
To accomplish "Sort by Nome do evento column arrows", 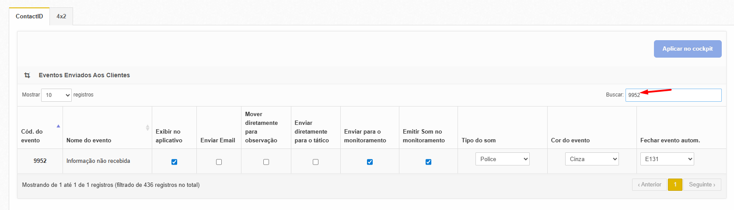I will (147, 127).
